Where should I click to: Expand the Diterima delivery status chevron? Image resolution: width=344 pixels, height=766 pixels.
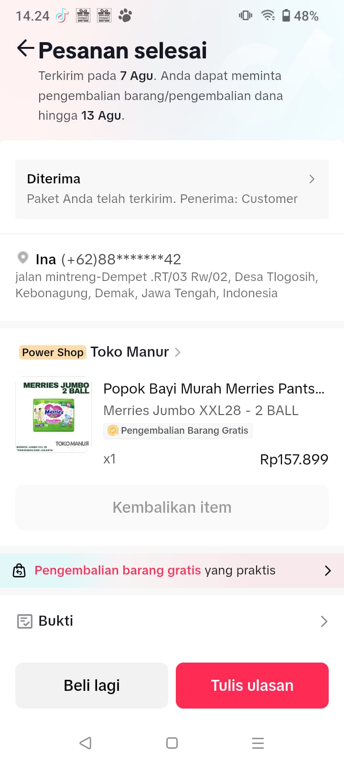[x=312, y=179]
